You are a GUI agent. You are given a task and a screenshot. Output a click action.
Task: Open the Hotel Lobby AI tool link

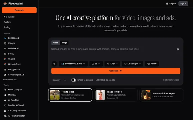point(15,90)
